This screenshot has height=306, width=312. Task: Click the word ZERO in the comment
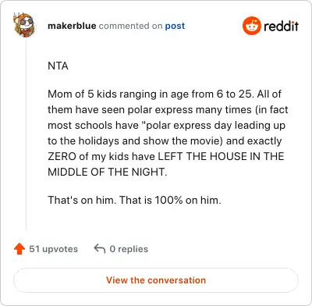pyautogui.click(x=62, y=156)
